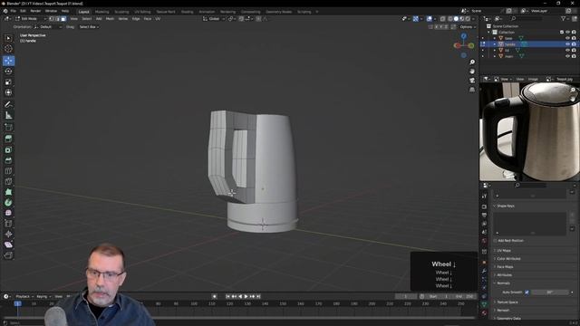Image resolution: width=580 pixels, height=326 pixels.
Task: Select the Extrude Region tool
Action: point(8,139)
